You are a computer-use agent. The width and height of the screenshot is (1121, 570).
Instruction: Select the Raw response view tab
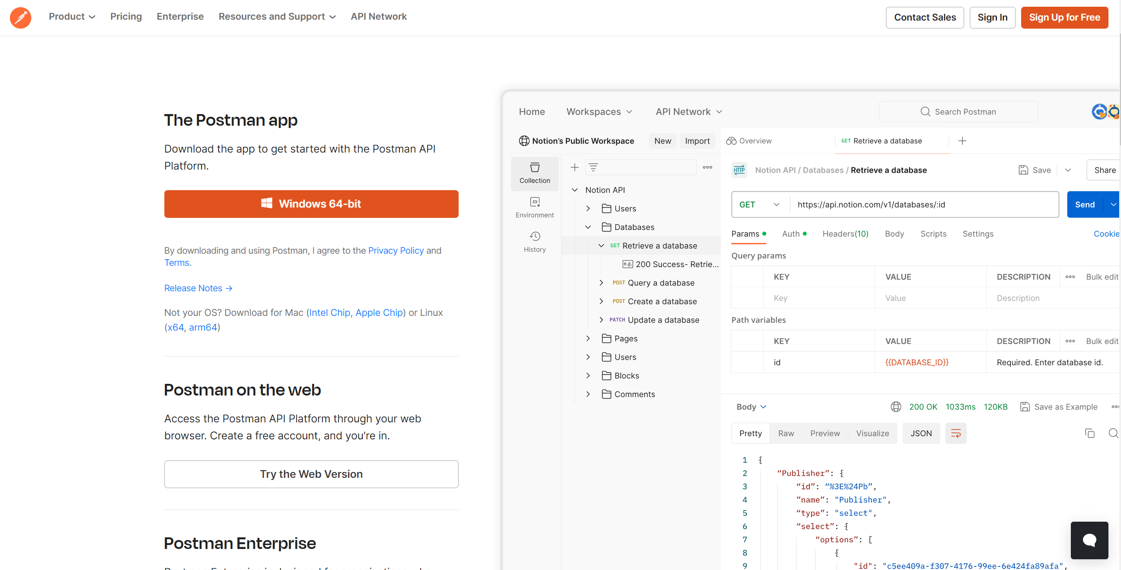[x=786, y=433]
